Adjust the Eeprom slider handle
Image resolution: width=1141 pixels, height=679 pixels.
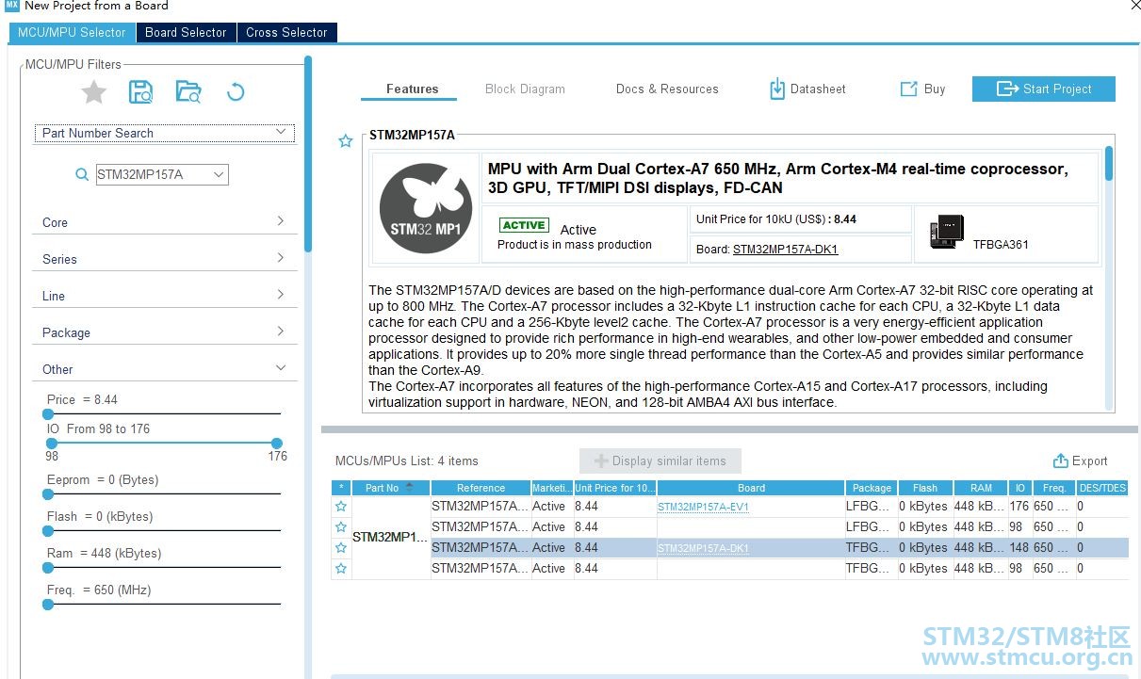[48, 493]
